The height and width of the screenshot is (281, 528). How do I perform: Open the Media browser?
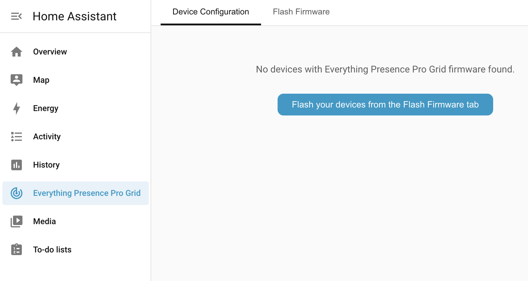point(44,221)
